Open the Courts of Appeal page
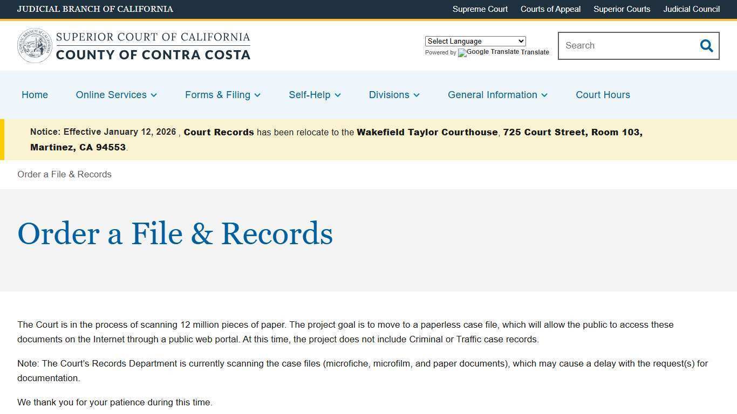Image resolution: width=737 pixels, height=414 pixels. pyautogui.click(x=550, y=9)
